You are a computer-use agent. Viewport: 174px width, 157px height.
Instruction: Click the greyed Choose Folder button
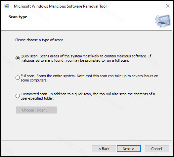click(x=36, y=110)
